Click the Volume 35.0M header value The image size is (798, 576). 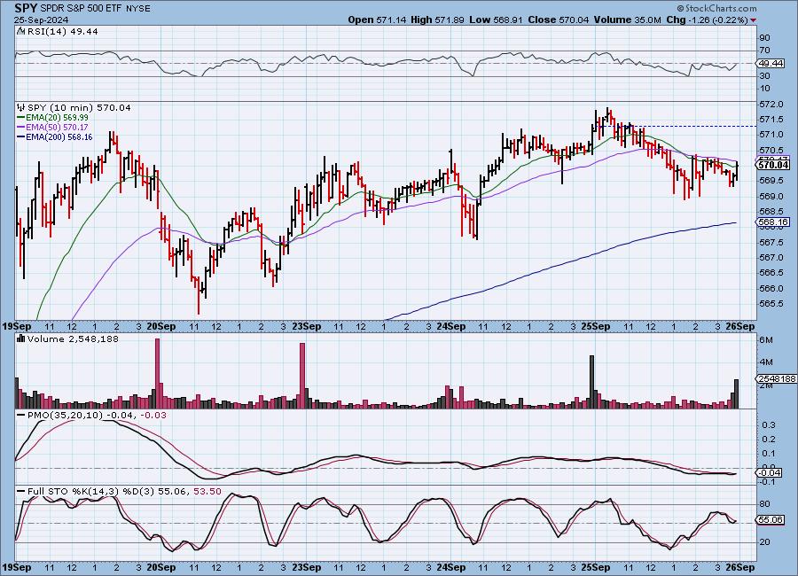[x=627, y=19]
